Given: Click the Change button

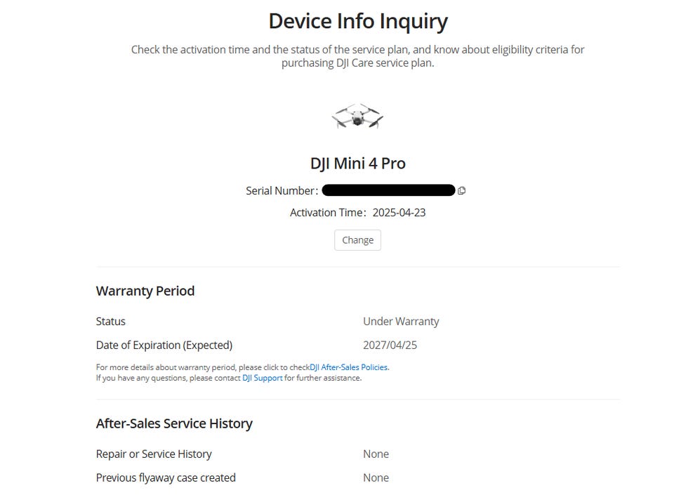Looking at the screenshot, I should tap(357, 240).
